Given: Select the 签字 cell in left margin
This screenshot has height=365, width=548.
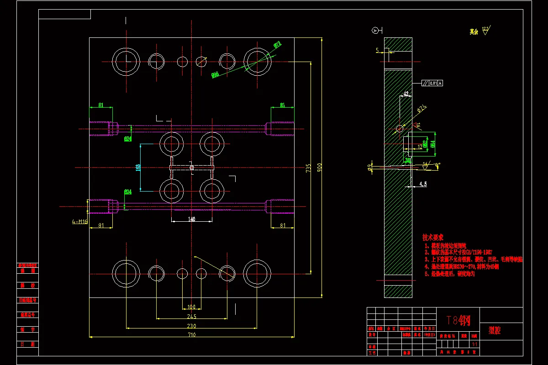Looking at the screenshot, I should [x=27, y=329].
